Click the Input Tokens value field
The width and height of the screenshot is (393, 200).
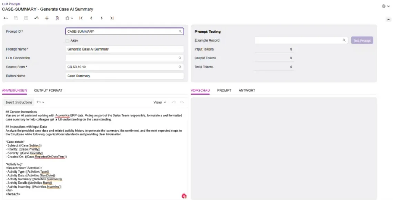tap(274, 49)
